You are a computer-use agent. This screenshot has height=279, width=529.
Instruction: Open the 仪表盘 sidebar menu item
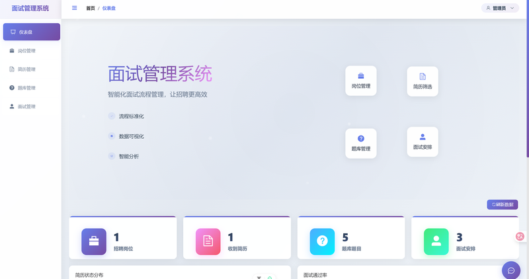32,32
